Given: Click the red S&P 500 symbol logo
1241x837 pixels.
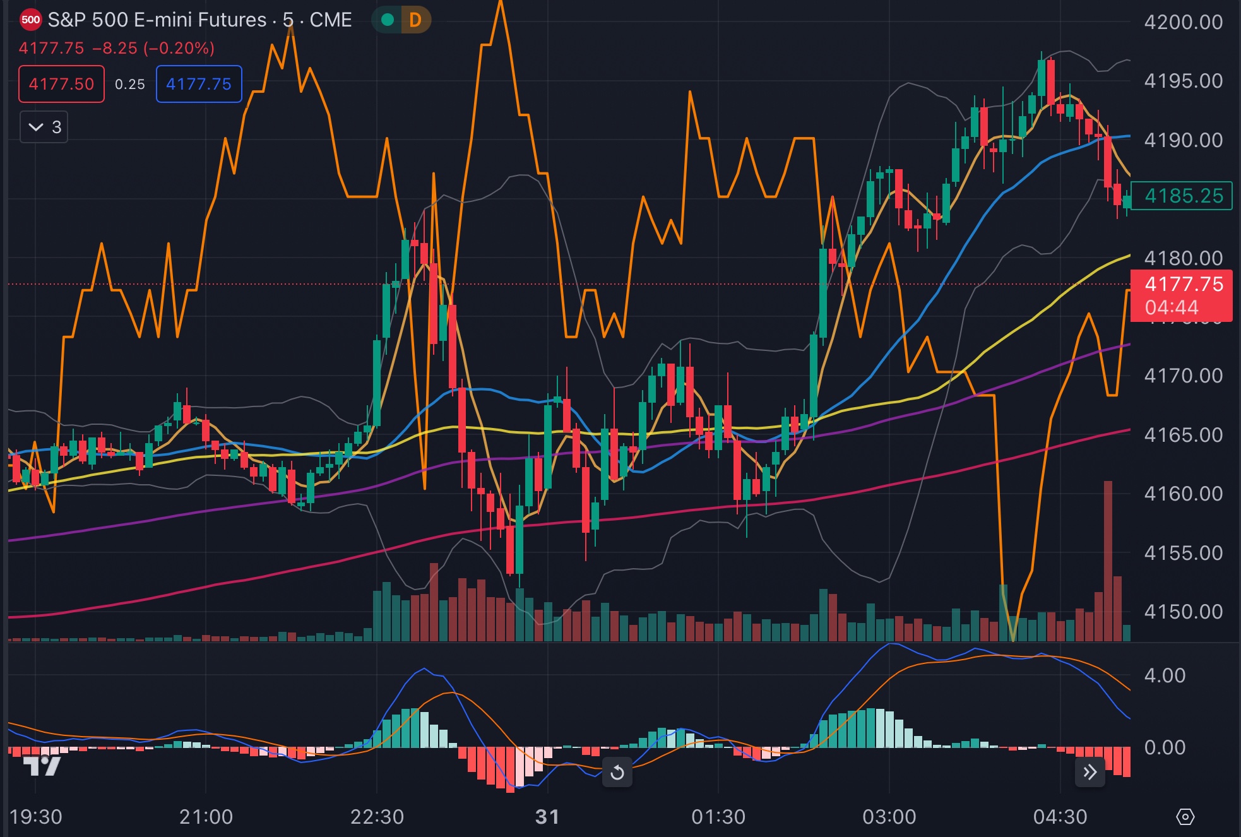Looking at the screenshot, I should pos(30,20).
